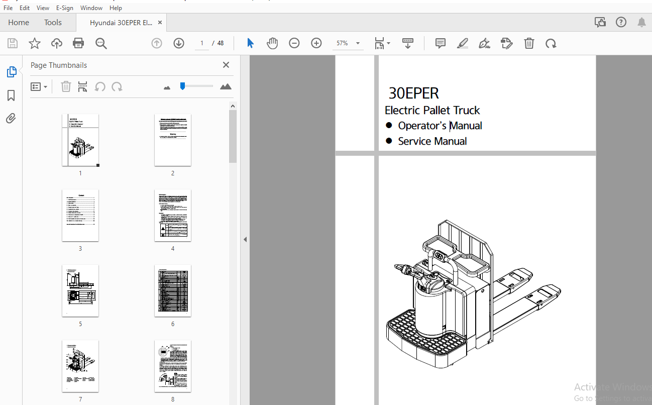Enlarge thumbnail size large mountain icon
The image size is (652, 405).
(226, 86)
